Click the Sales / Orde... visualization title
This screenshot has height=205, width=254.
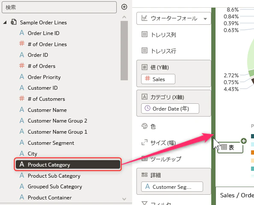pos(237,195)
